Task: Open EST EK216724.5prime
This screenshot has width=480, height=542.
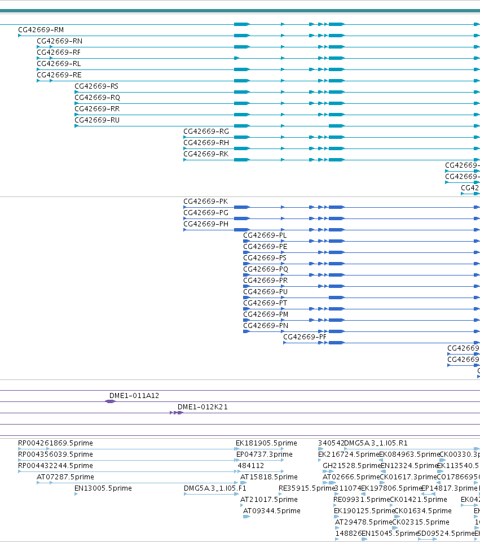Action: click(x=349, y=454)
